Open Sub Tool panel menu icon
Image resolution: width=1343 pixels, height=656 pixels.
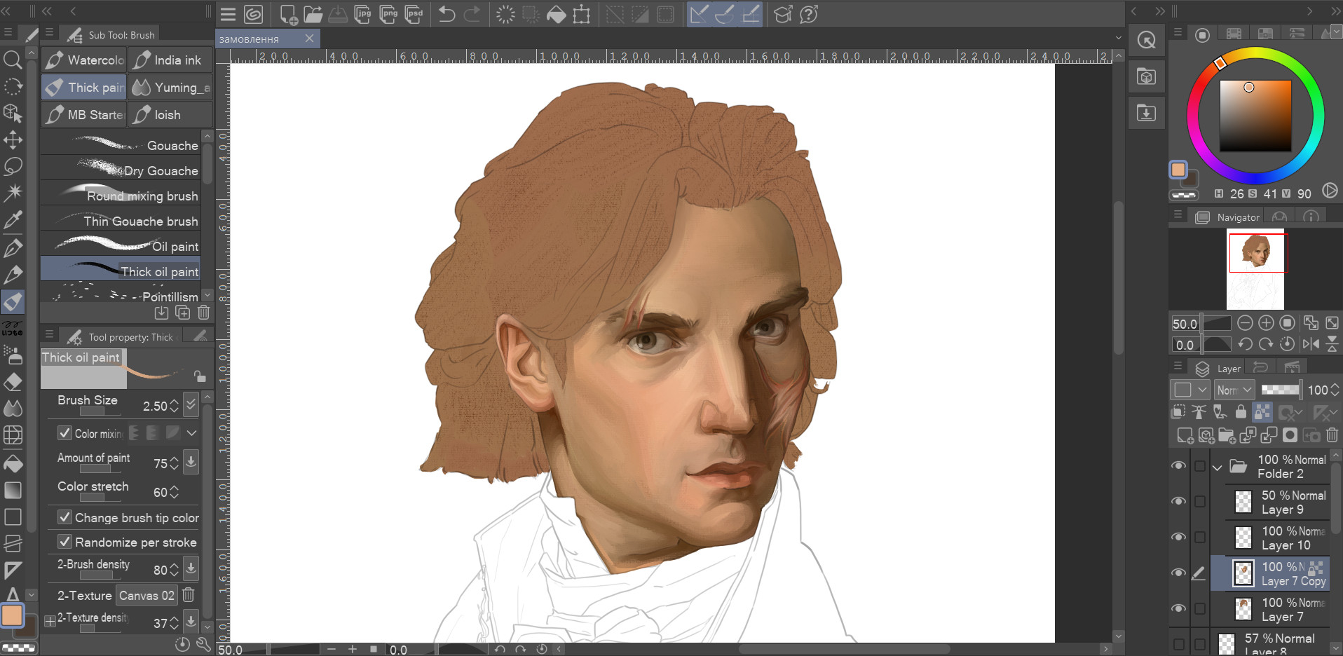coord(49,33)
